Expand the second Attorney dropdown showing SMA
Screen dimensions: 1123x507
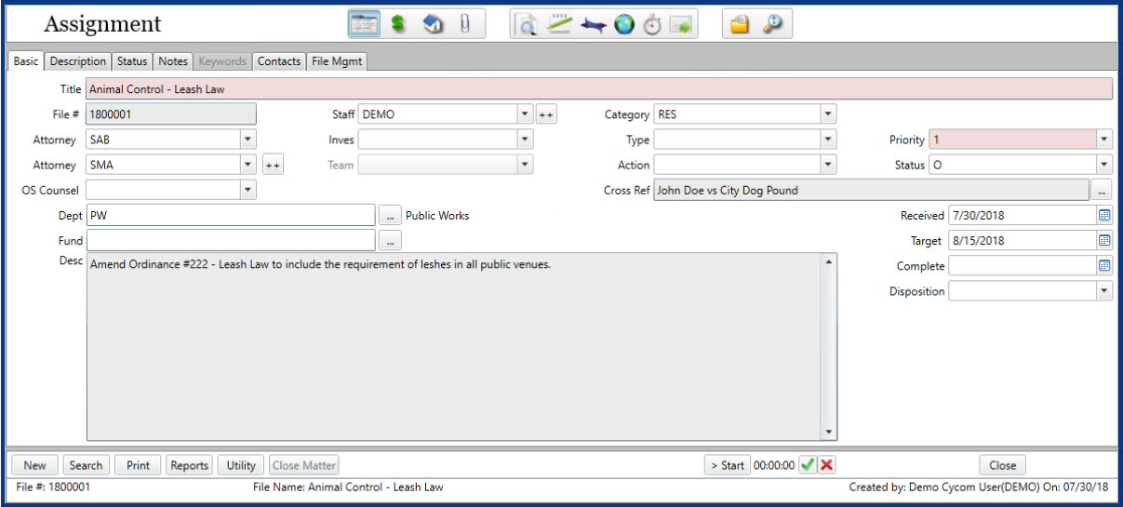point(247,165)
